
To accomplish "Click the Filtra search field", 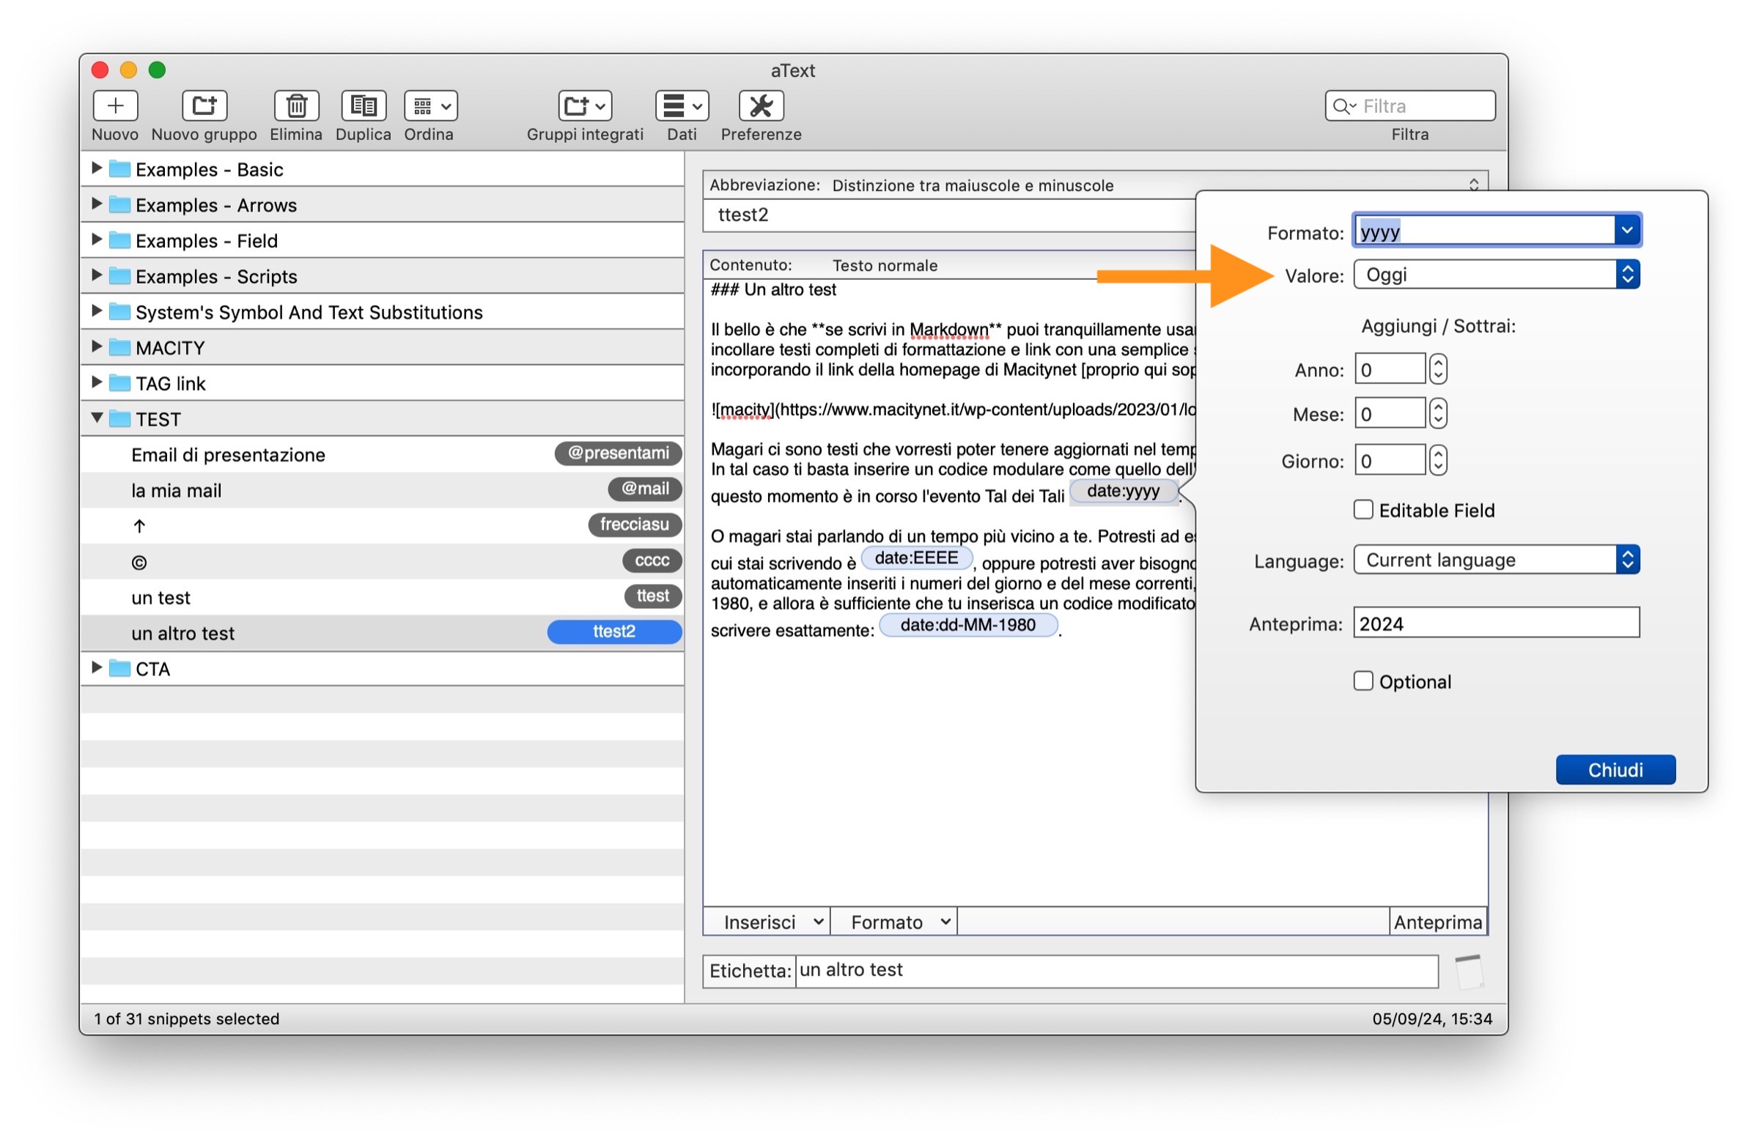I will pos(1420,106).
